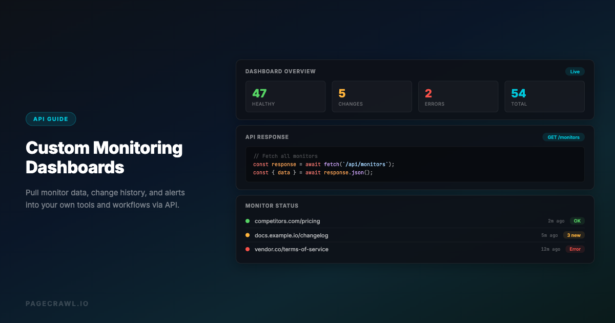The width and height of the screenshot is (615, 323).
Task: Click the Live indicator on Dashboard Overview
Action: coord(575,71)
